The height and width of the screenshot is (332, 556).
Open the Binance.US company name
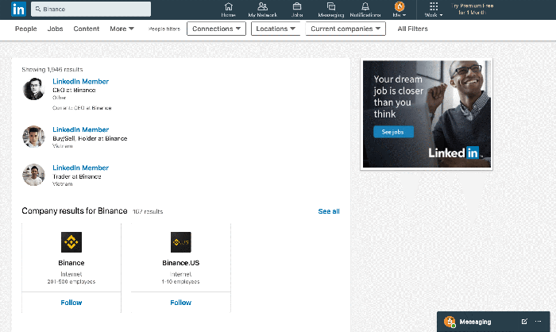(181, 263)
